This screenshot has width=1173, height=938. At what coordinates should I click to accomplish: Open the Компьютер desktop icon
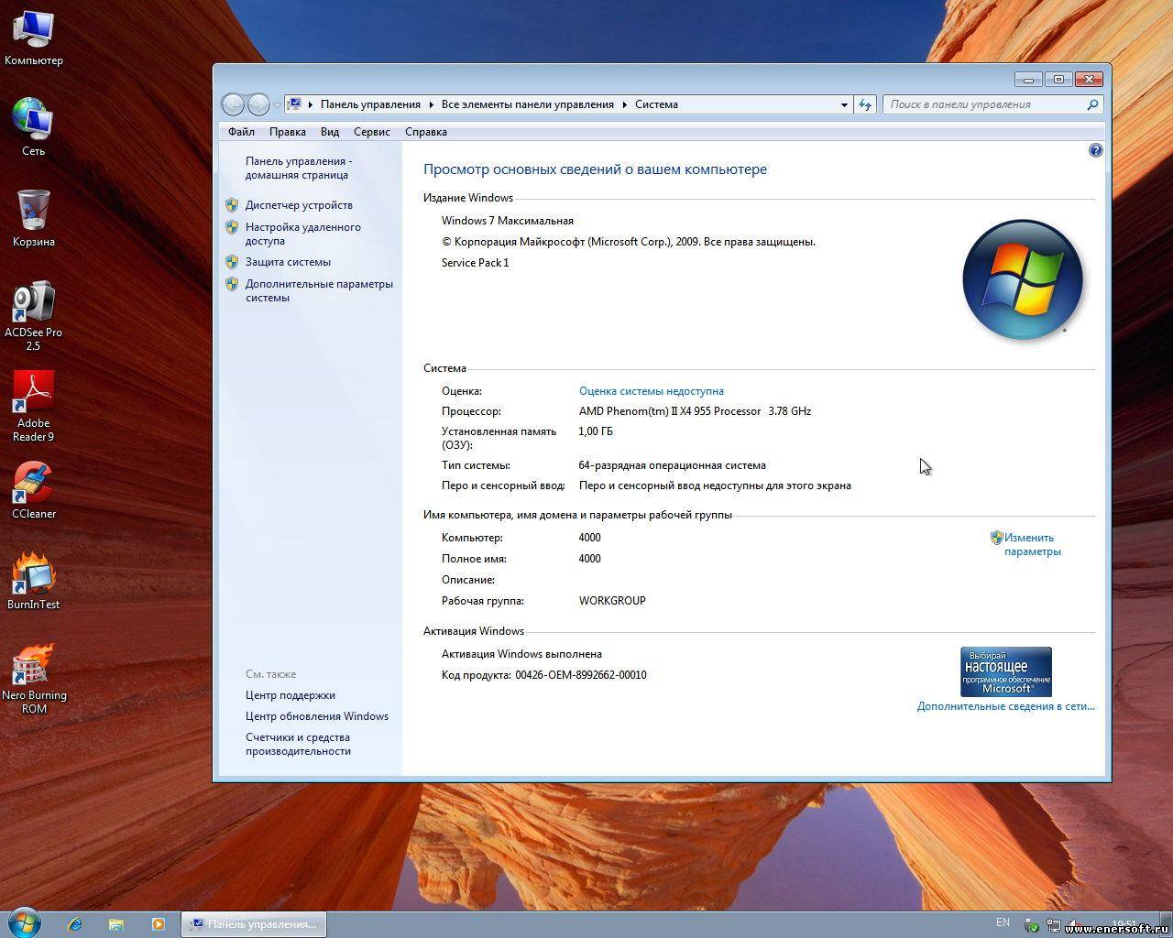[x=33, y=38]
